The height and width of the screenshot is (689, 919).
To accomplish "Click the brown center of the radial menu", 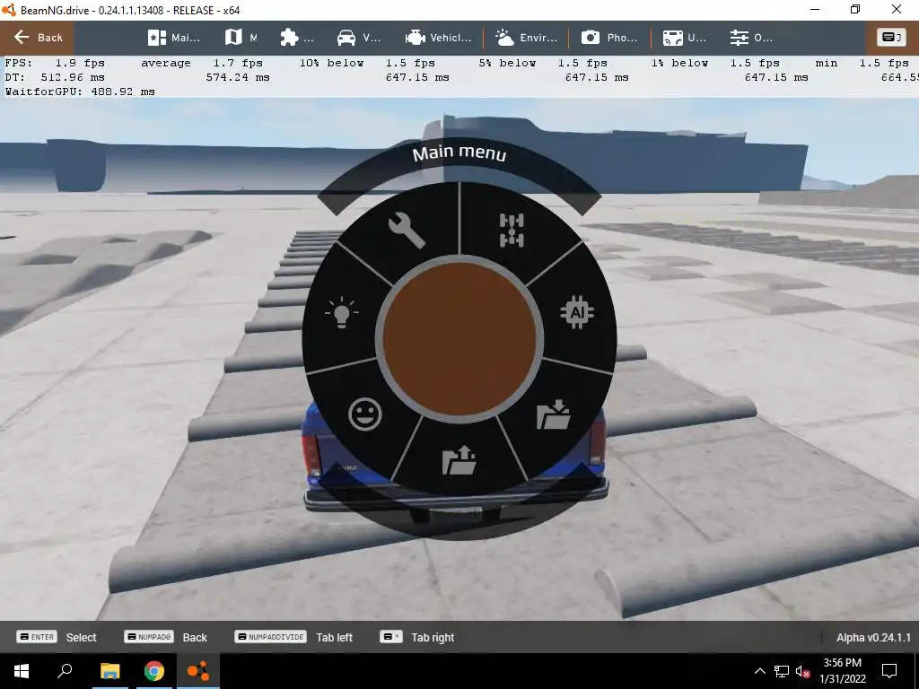I will coord(459,338).
